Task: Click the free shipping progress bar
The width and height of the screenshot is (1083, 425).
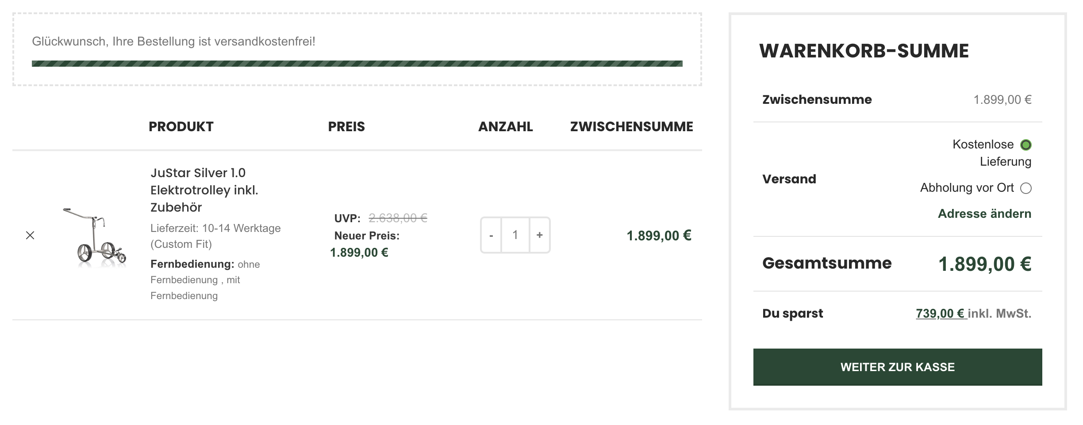Action: [357, 64]
